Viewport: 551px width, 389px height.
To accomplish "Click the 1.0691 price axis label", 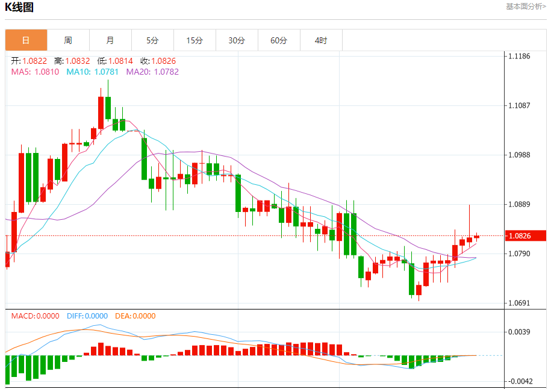I will point(519,303).
